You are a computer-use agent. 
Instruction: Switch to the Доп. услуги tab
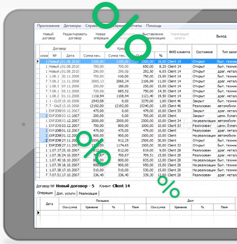66,194
